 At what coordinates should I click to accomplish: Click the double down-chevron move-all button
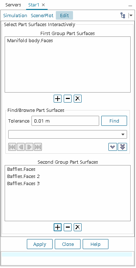122,147
